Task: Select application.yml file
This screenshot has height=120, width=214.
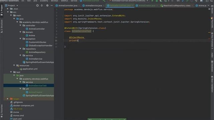Action: coord(30,69)
